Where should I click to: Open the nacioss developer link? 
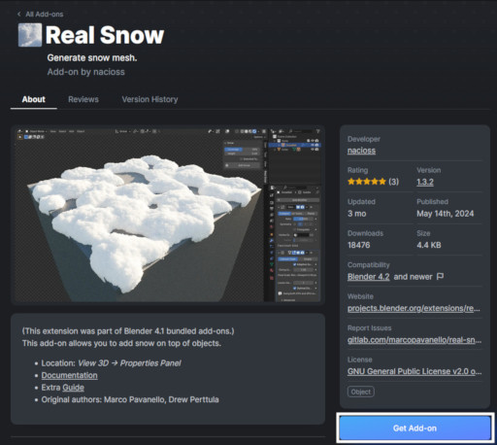(x=361, y=151)
